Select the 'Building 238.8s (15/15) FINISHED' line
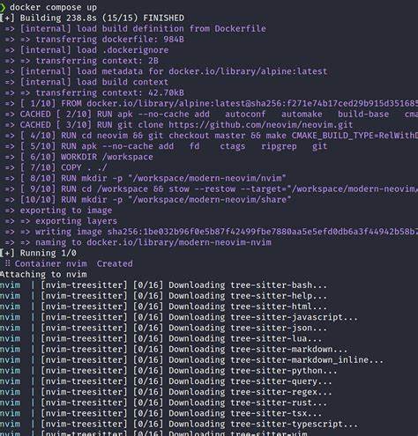 (92, 18)
